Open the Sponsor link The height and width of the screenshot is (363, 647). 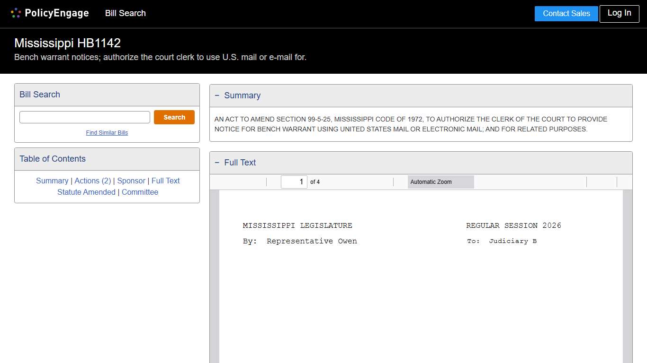tap(131, 181)
